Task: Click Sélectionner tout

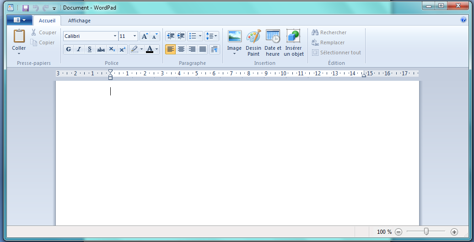Action: point(336,53)
